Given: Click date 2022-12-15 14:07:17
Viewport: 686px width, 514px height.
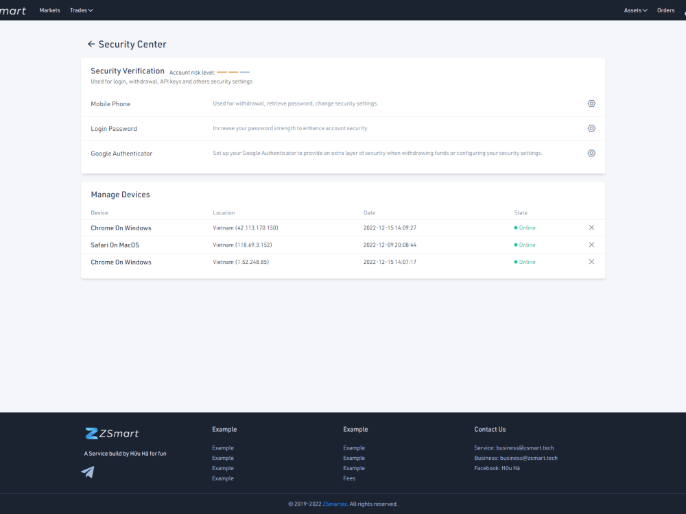Looking at the screenshot, I should click(x=390, y=262).
